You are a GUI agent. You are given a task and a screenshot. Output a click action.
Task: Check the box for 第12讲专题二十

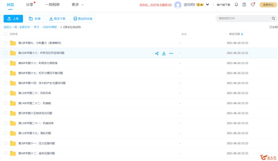coord(6,93)
